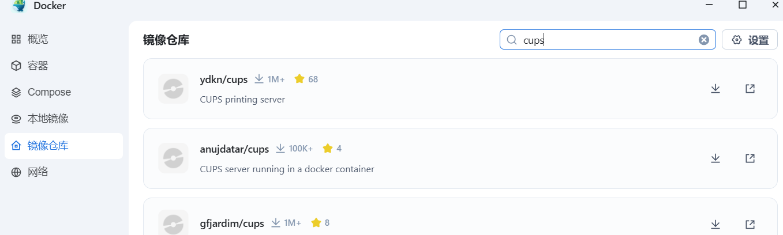Go to 概览 overview section
Viewport: 783px width, 235px height.
63,39
